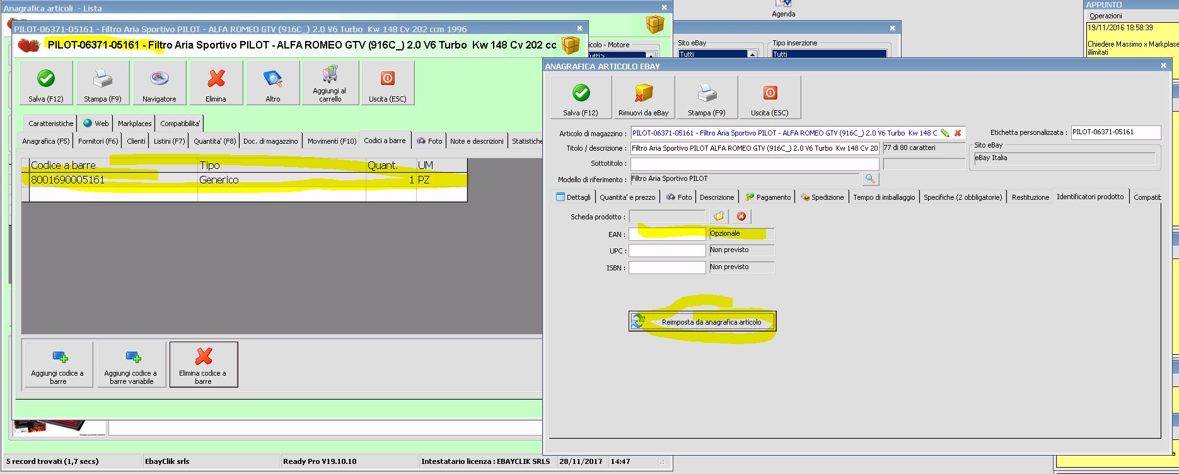
Task: Select the Identificatori prodotto tab
Action: (x=1090, y=197)
